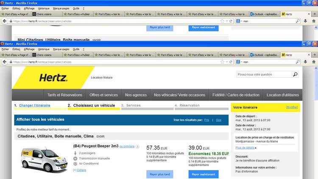Bookmark page with star in front window

tap(222, 62)
